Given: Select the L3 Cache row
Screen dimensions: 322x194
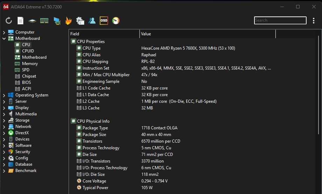Looking at the screenshot, I should point(176,108).
